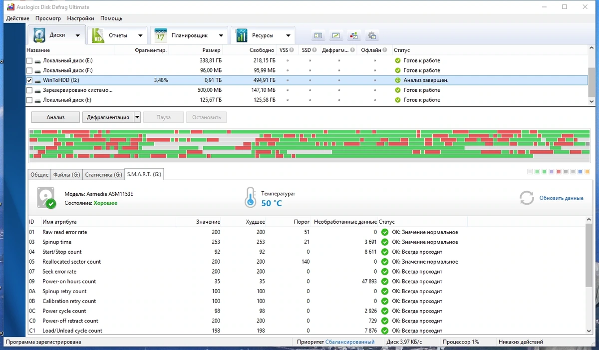This screenshot has width=599, height=350.
Task: Click the drive icon of WinToHDD (G:)
Action: click(x=38, y=80)
